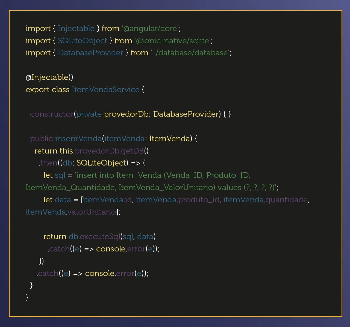Image resolution: width=350 pixels, height=327 pixels.
Task: Click '(sql, data)' arguments of executeSql
Action: [x=138, y=236]
